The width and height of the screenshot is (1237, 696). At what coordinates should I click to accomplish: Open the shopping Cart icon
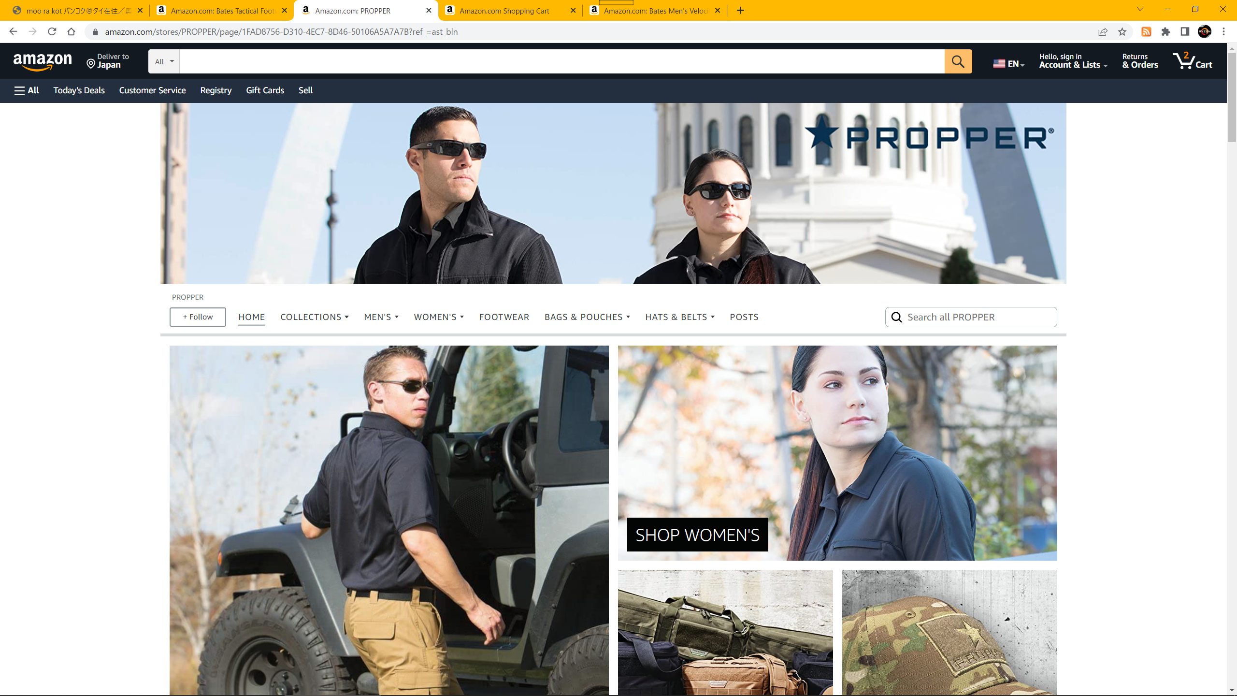click(1193, 61)
